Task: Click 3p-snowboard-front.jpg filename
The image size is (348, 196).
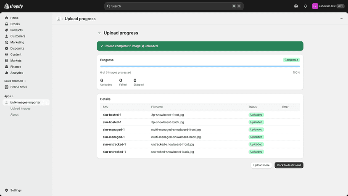Action: click(168, 115)
